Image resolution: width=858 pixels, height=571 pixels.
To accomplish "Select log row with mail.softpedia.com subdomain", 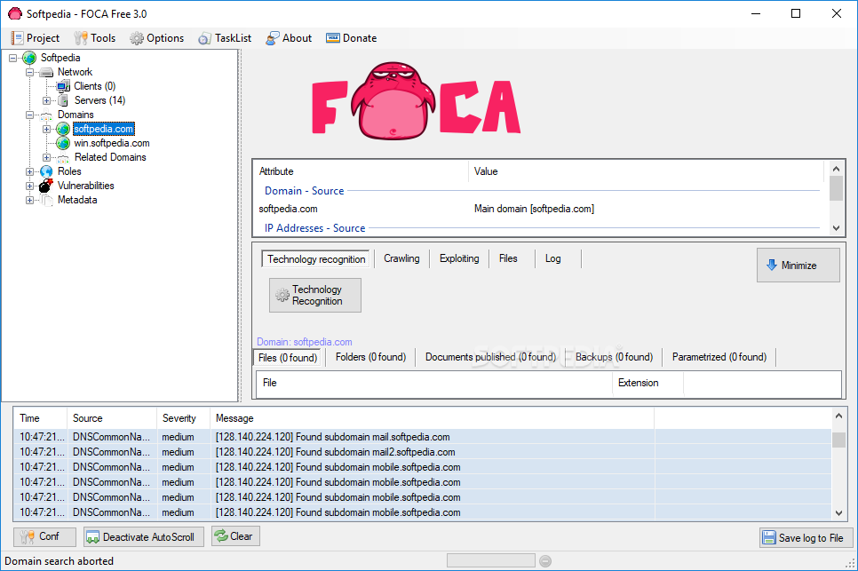I will pyautogui.click(x=423, y=437).
